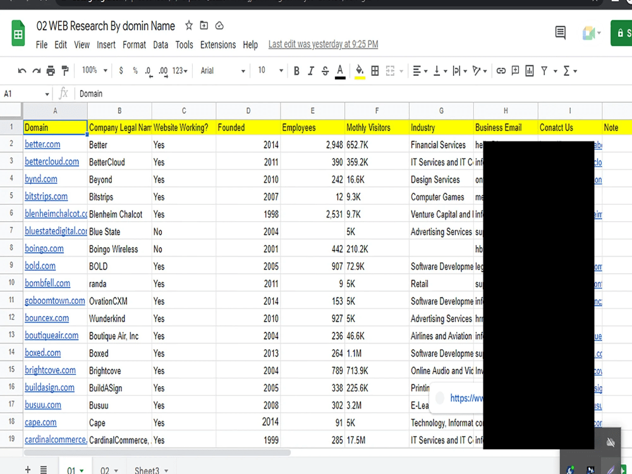Increase decimal places icon
The width and height of the screenshot is (632, 474).
(x=163, y=71)
